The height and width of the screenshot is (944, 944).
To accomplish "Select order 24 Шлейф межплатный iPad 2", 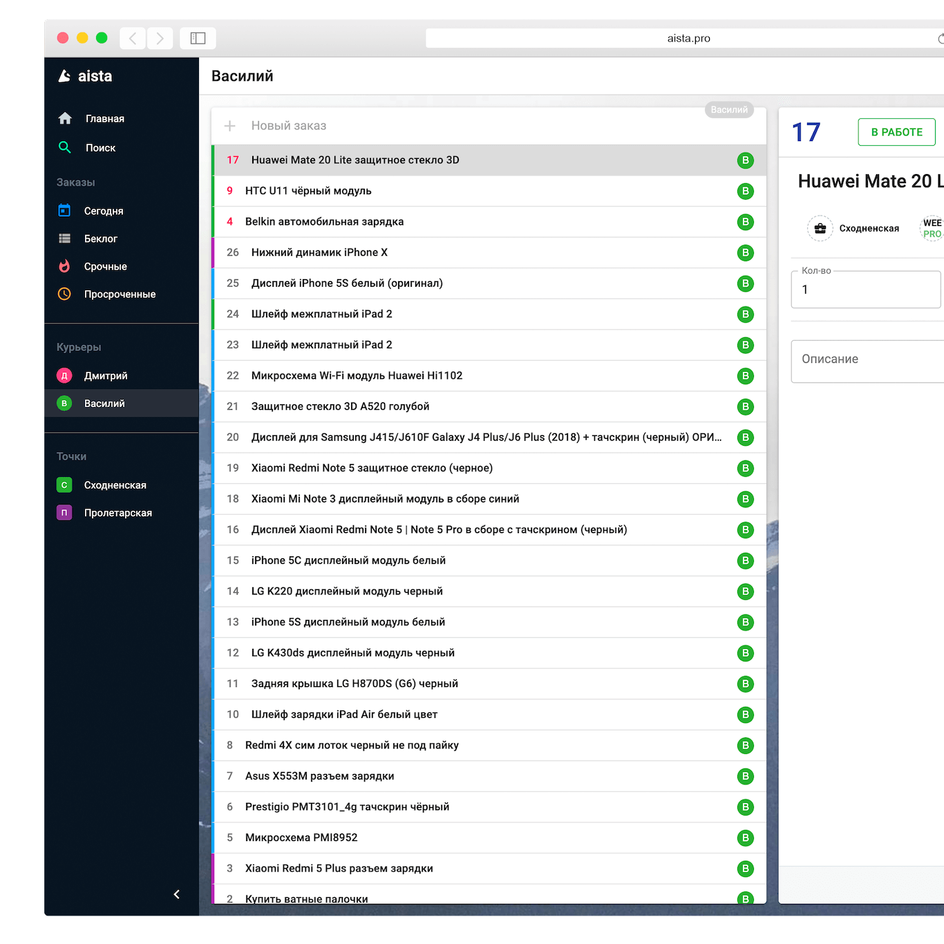I will click(489, 314).
